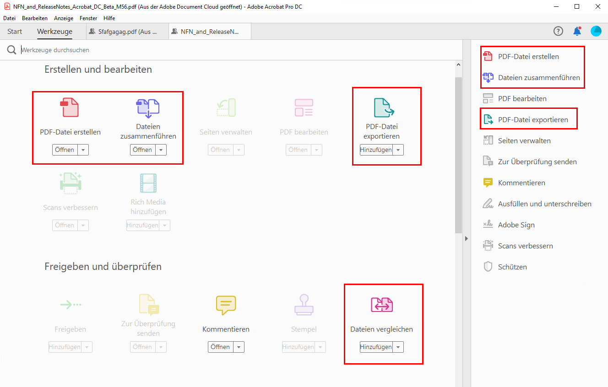Open the Kommentieren speech bubble icon in the grid
The image size is (608, 387).
tap(226, 305)
